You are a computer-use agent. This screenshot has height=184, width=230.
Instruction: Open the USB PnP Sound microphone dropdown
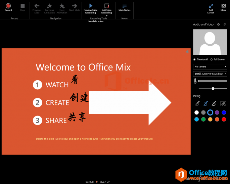tap(210, 74)
